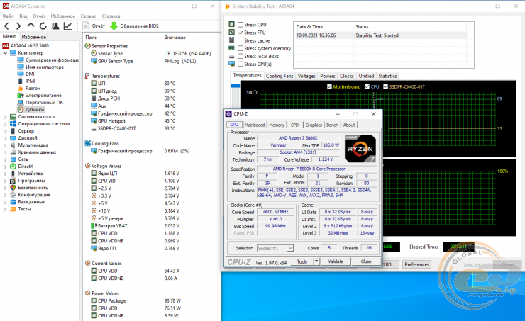Open the IPMI tree entry

(30, 81)
